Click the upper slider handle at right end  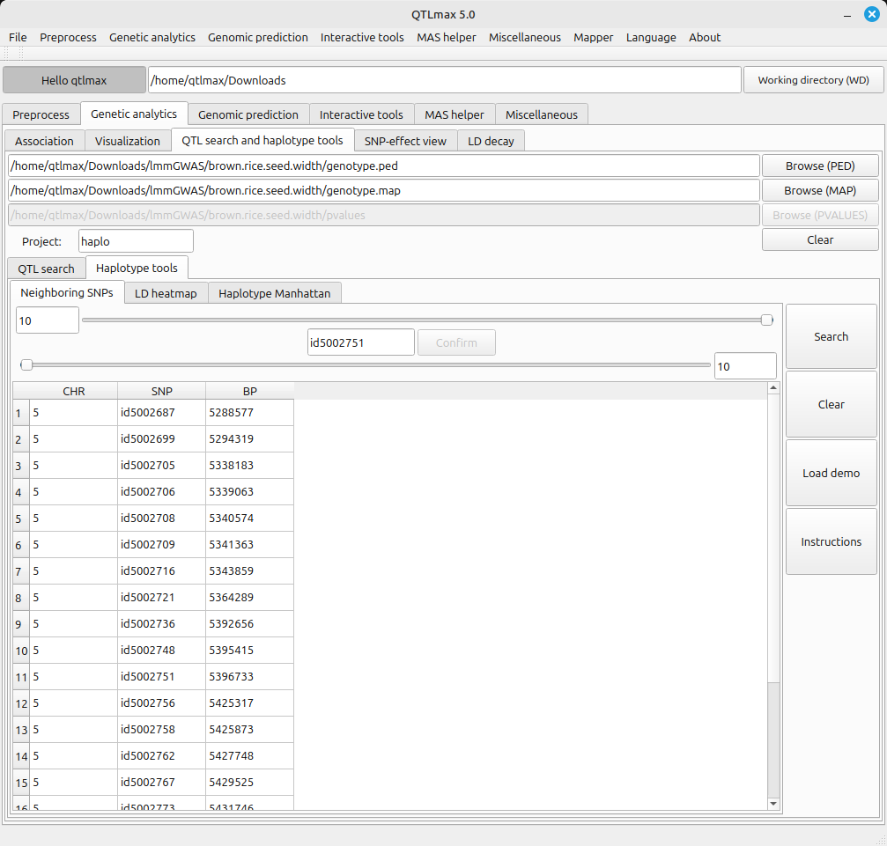coord(767,320)
